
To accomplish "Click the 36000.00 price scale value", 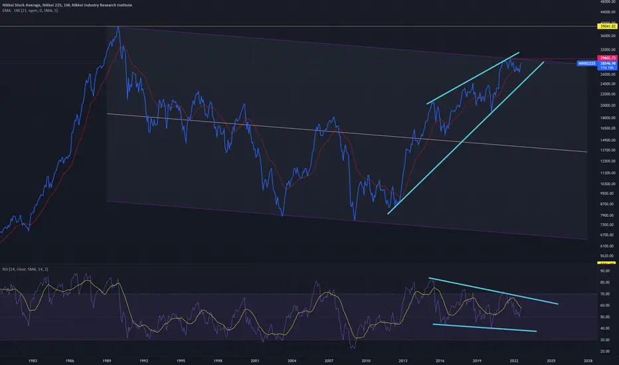I will point(608,36).
